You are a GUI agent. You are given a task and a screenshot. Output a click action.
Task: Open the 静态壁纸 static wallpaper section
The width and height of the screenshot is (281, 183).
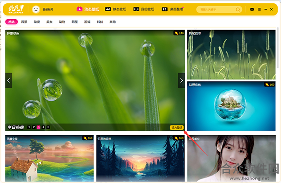[x=115, y=9]
